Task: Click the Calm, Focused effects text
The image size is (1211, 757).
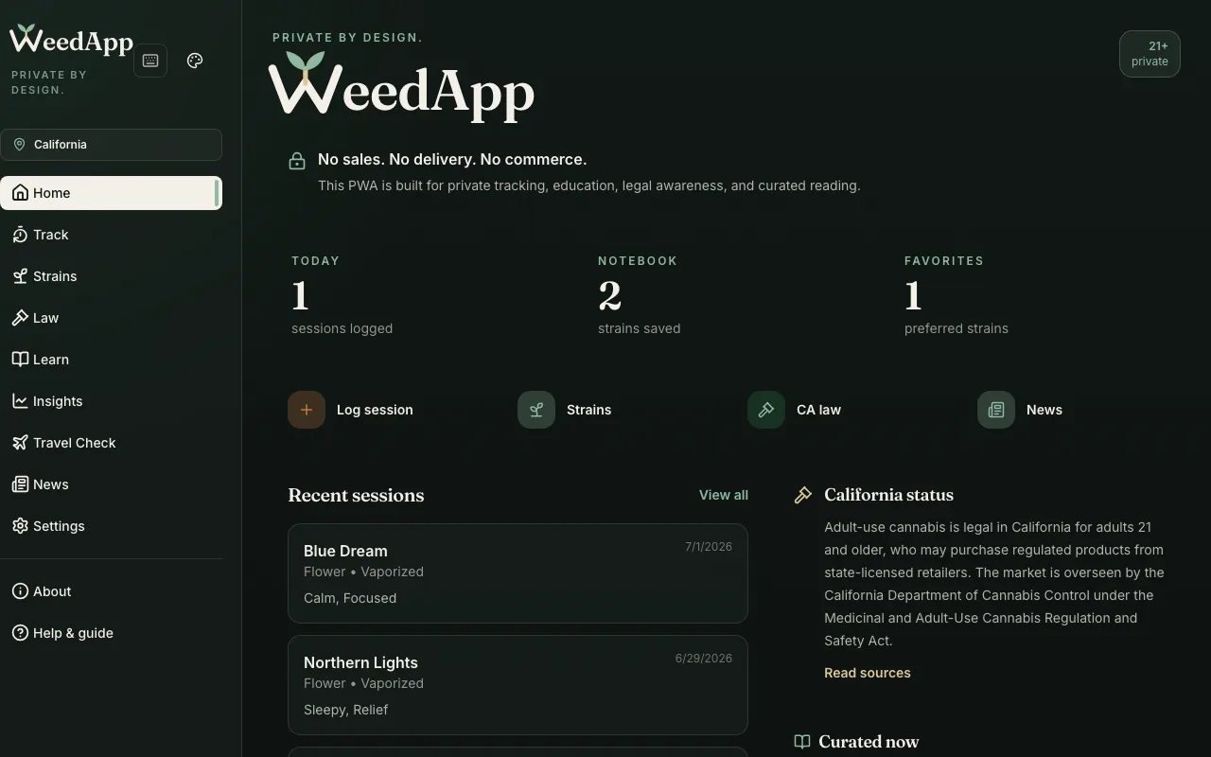Action: (350, 598)
